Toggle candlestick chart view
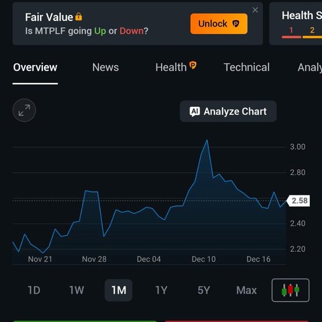The height and width of the screenshot is (322, 322). pyautogui.click(x=291, y=290)
